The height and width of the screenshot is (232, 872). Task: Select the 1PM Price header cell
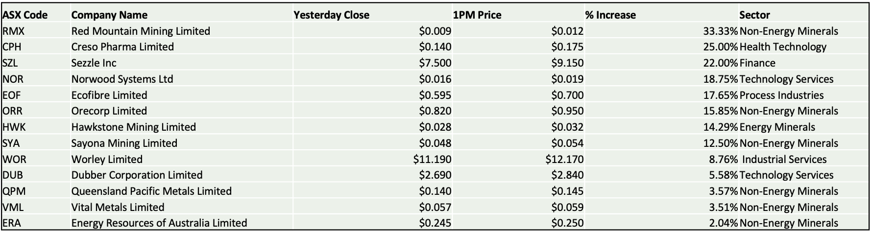tap(477, 15)
